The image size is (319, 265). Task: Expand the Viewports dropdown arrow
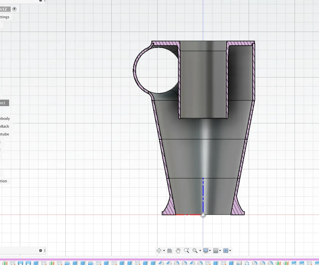pyautogui.click(x=230, y=251)
